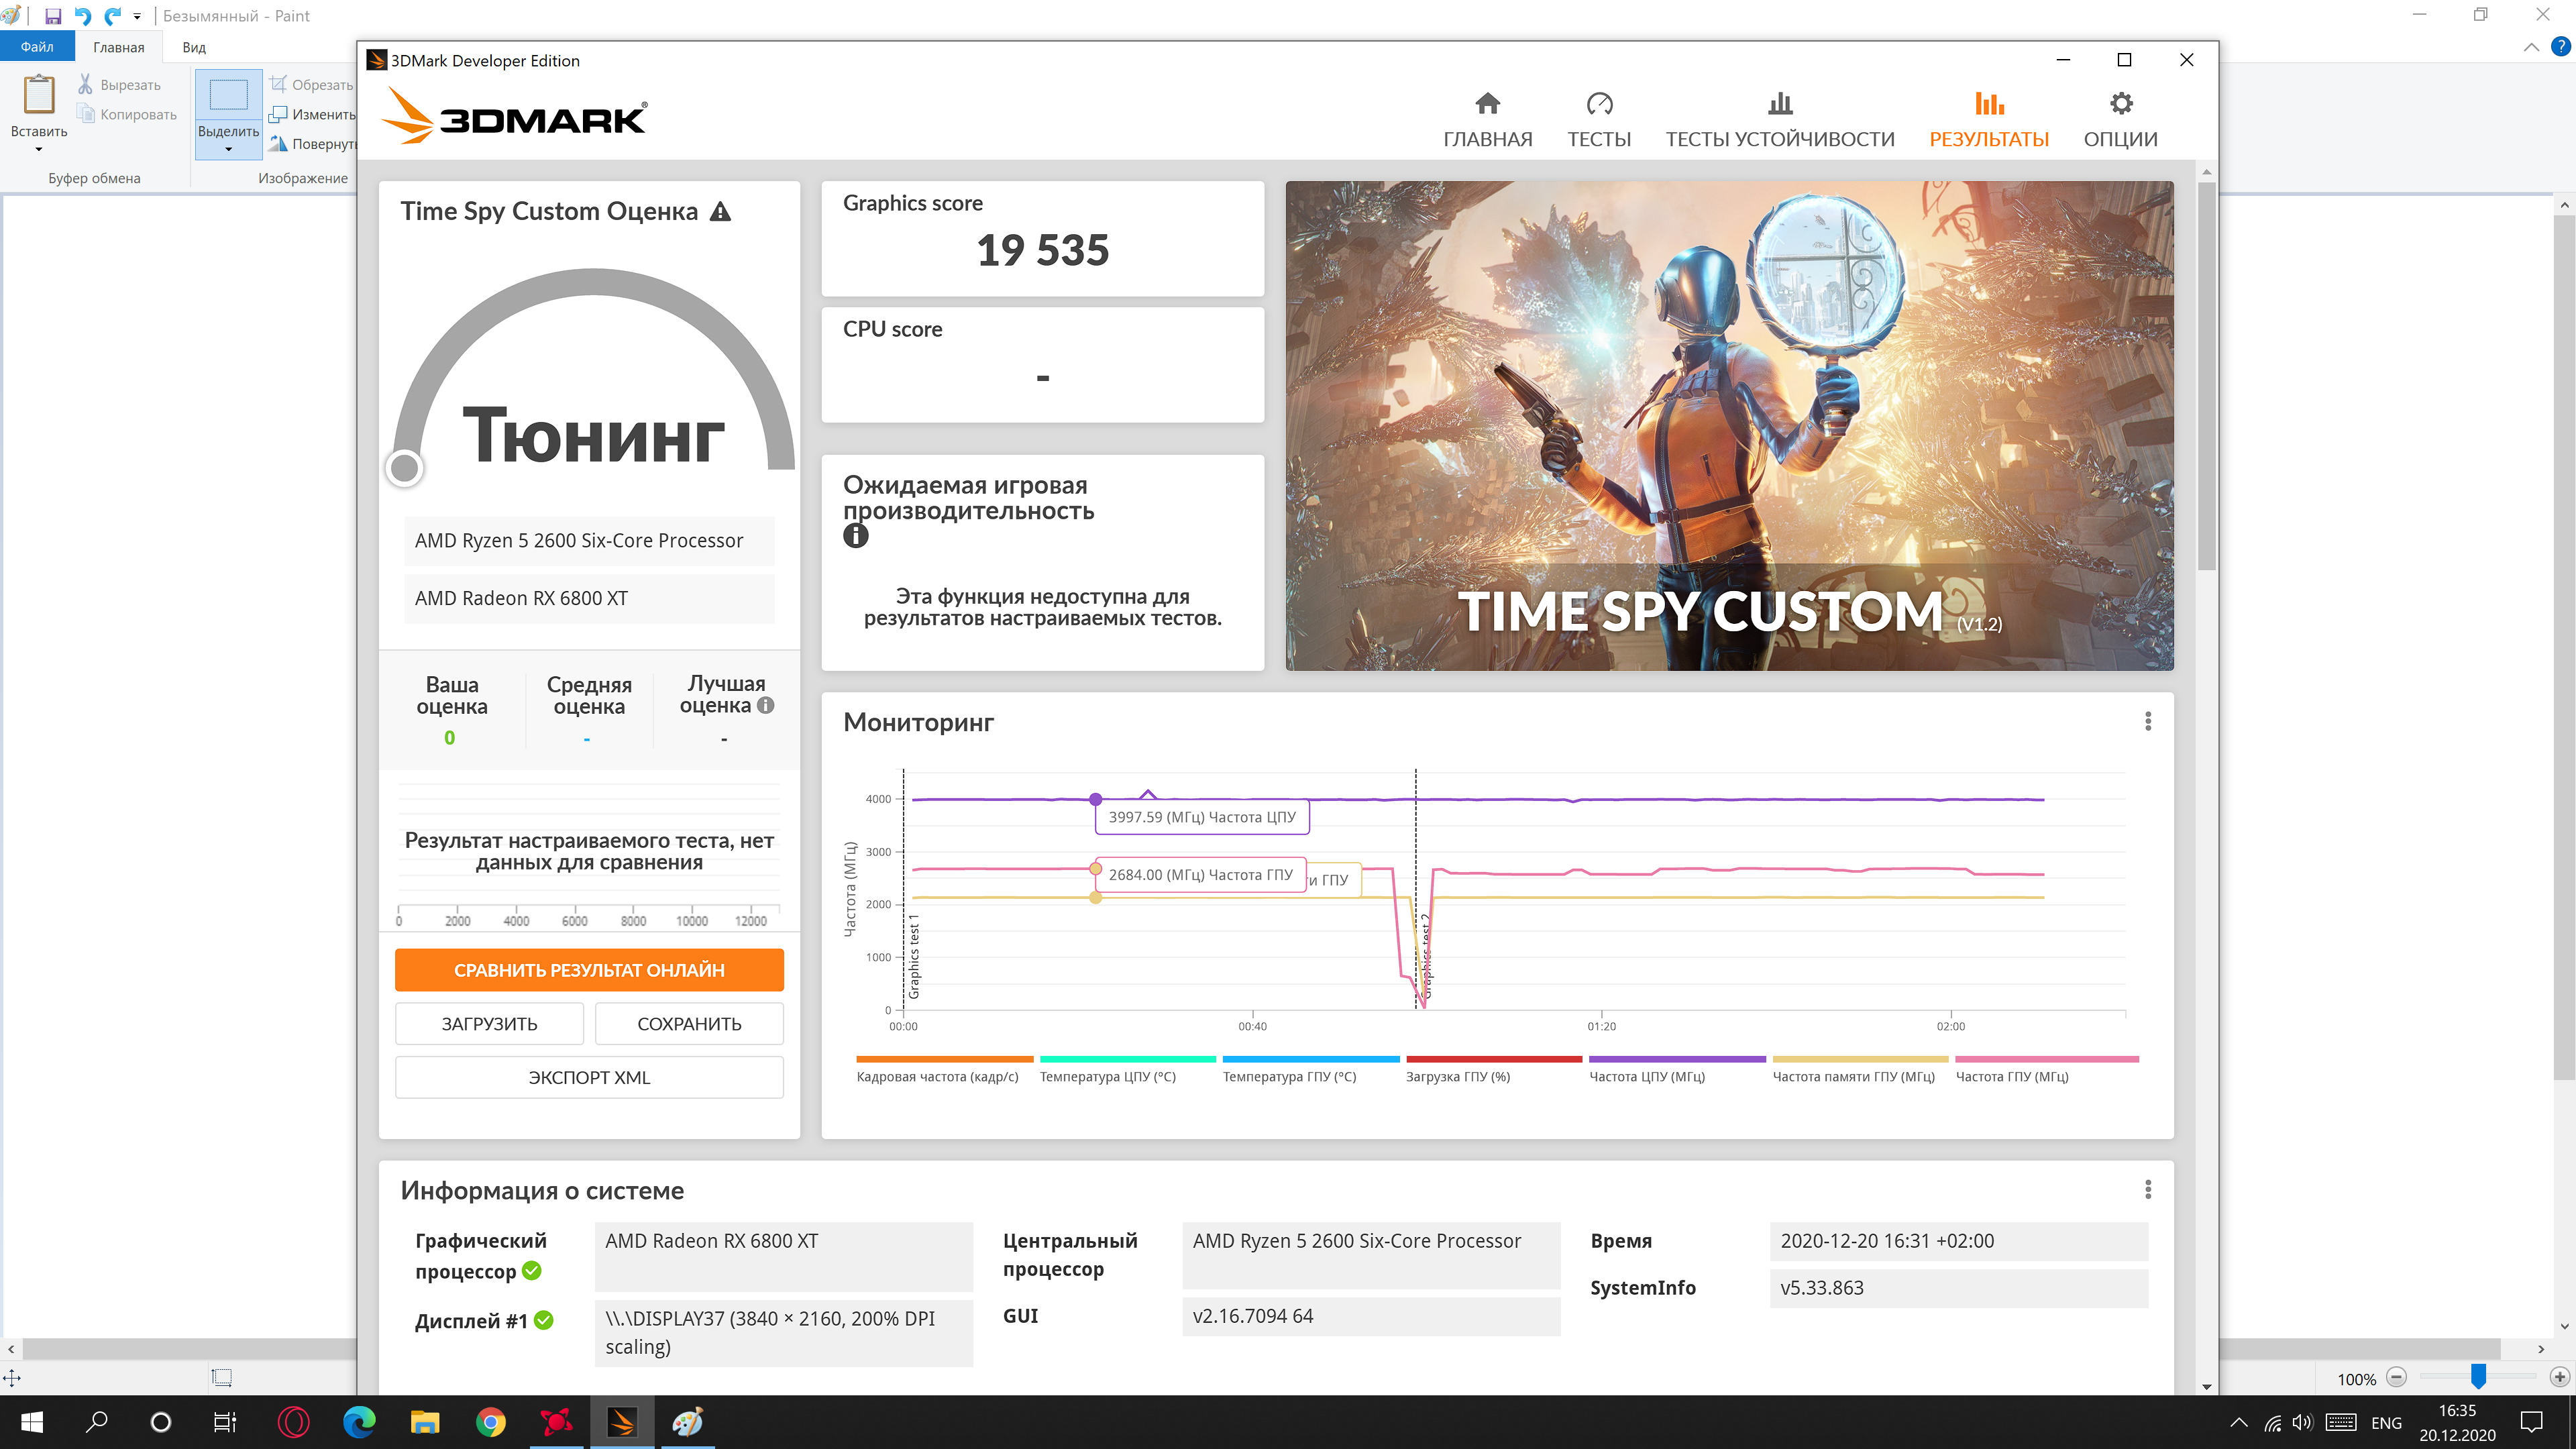
Task: Click СРАВНИТЬ РЕЗУЛЬТАТ ОНЛАЙН button
Action: [x=589, y=970]
